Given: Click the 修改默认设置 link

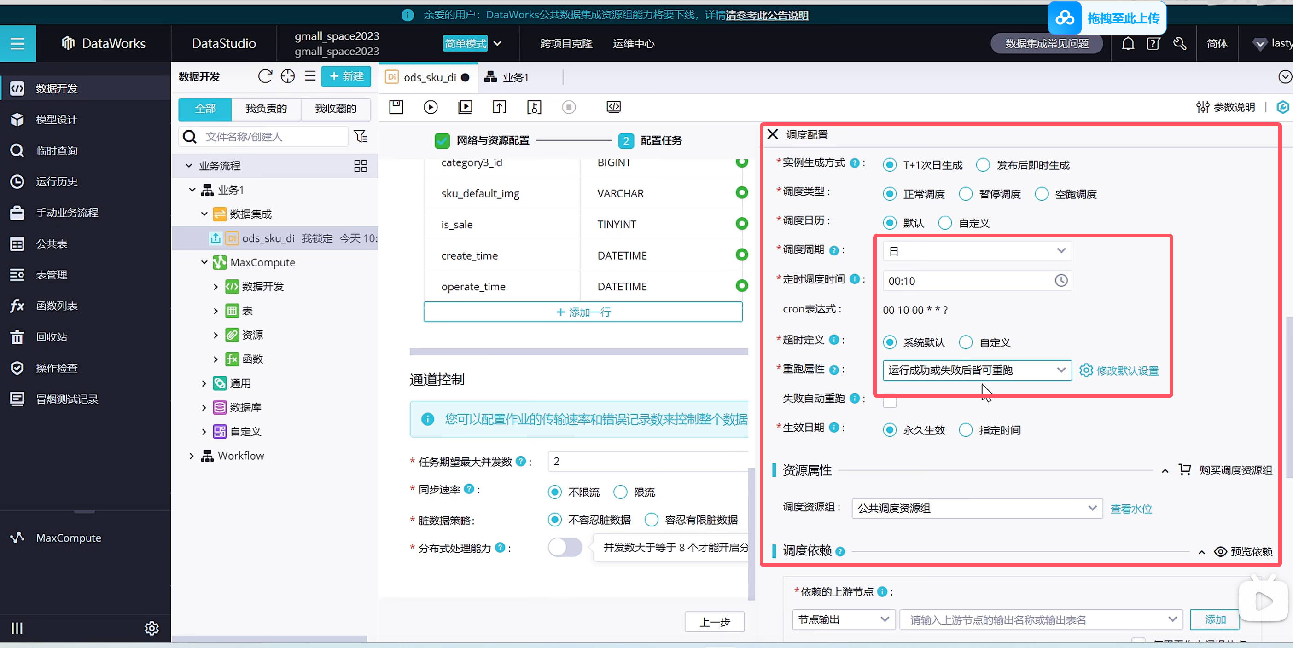Looking at the screenshot, I should [x=1126, y=370].
